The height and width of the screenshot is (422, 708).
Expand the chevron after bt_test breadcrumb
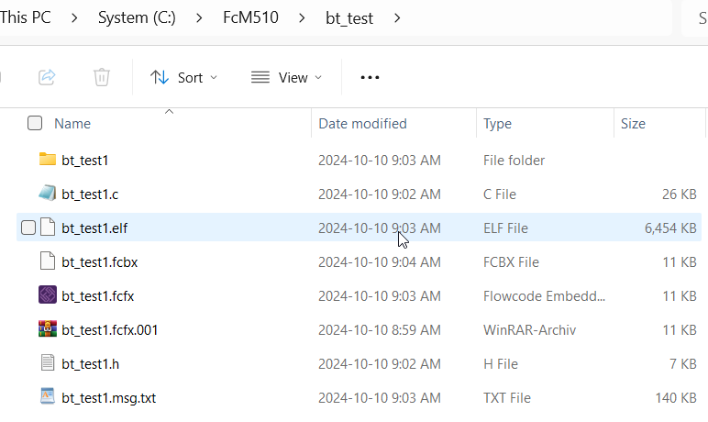(397, 17)
